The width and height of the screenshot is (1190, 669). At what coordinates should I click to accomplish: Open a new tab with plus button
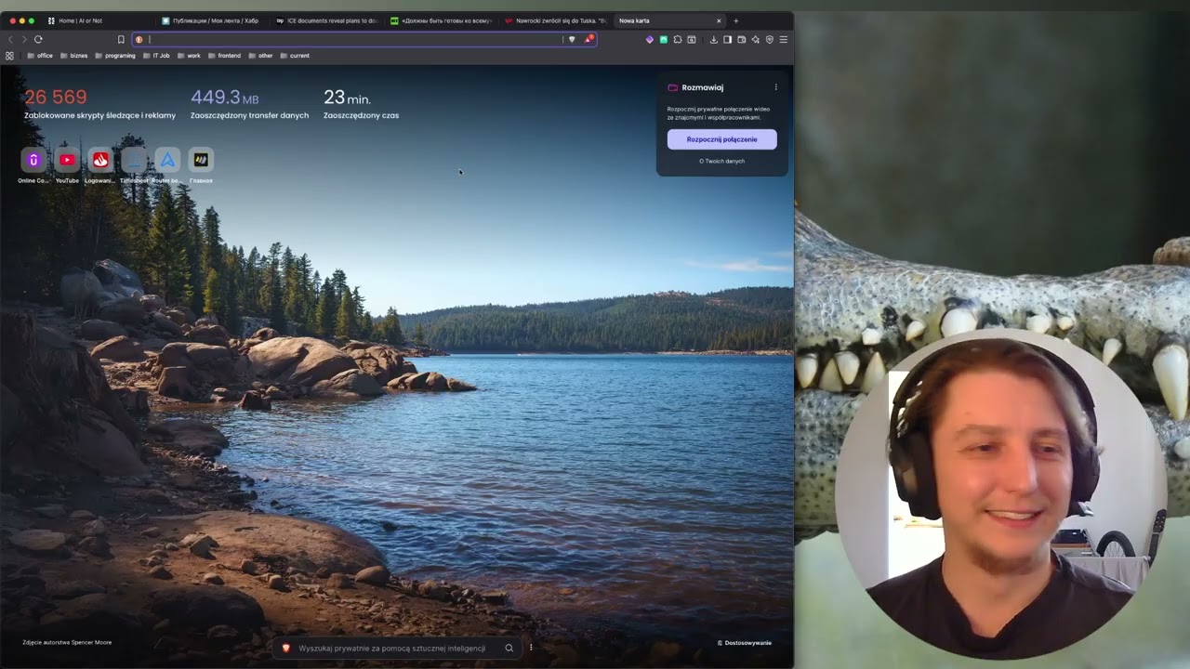click(x=735, y=20)
